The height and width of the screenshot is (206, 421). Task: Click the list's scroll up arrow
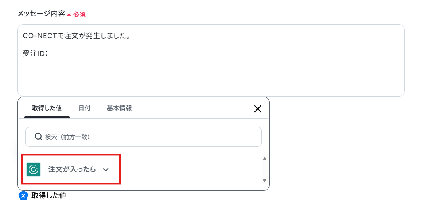264,159
